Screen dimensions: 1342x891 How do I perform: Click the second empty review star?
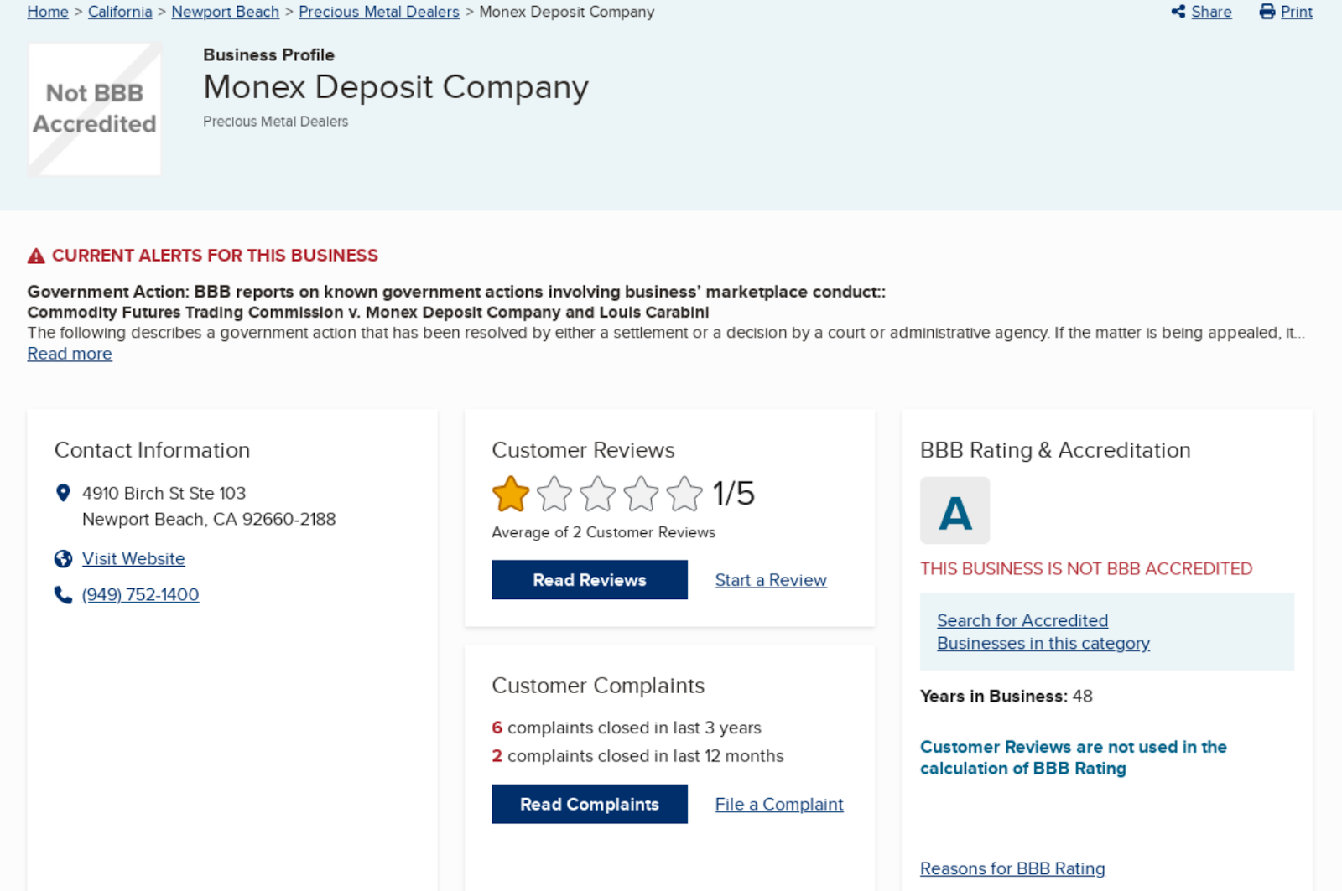554,494
